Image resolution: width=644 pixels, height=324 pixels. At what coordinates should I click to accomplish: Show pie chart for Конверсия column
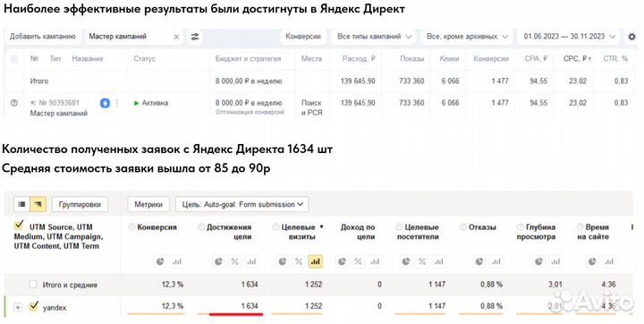tap(160, 261)
